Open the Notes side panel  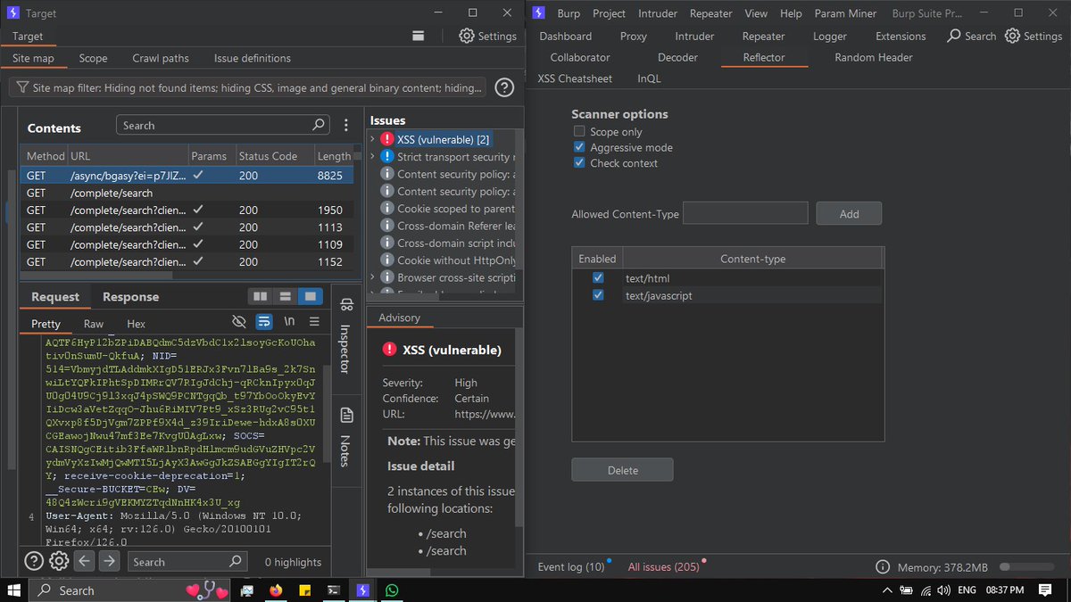click(346, 437)
